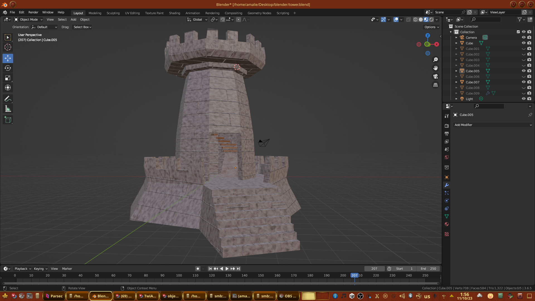The image size is (535, 301).
Task: Select the Add Cube tool
Action: pyautogui.click(x=8, y=120)
